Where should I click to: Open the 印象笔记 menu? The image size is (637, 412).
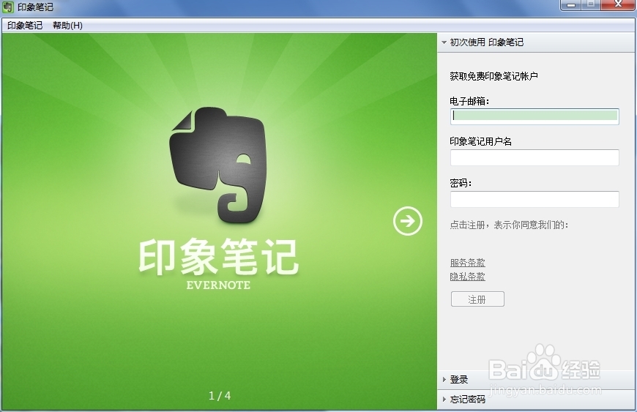tap(25, 25)
